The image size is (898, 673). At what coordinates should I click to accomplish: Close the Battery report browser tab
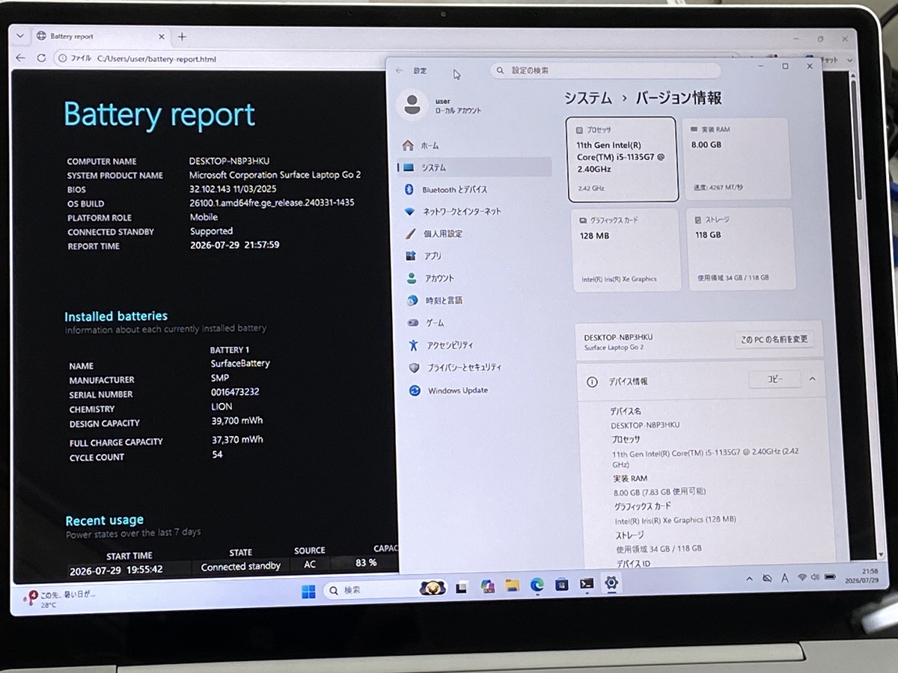pyautogui.click(x=163, y=36)
